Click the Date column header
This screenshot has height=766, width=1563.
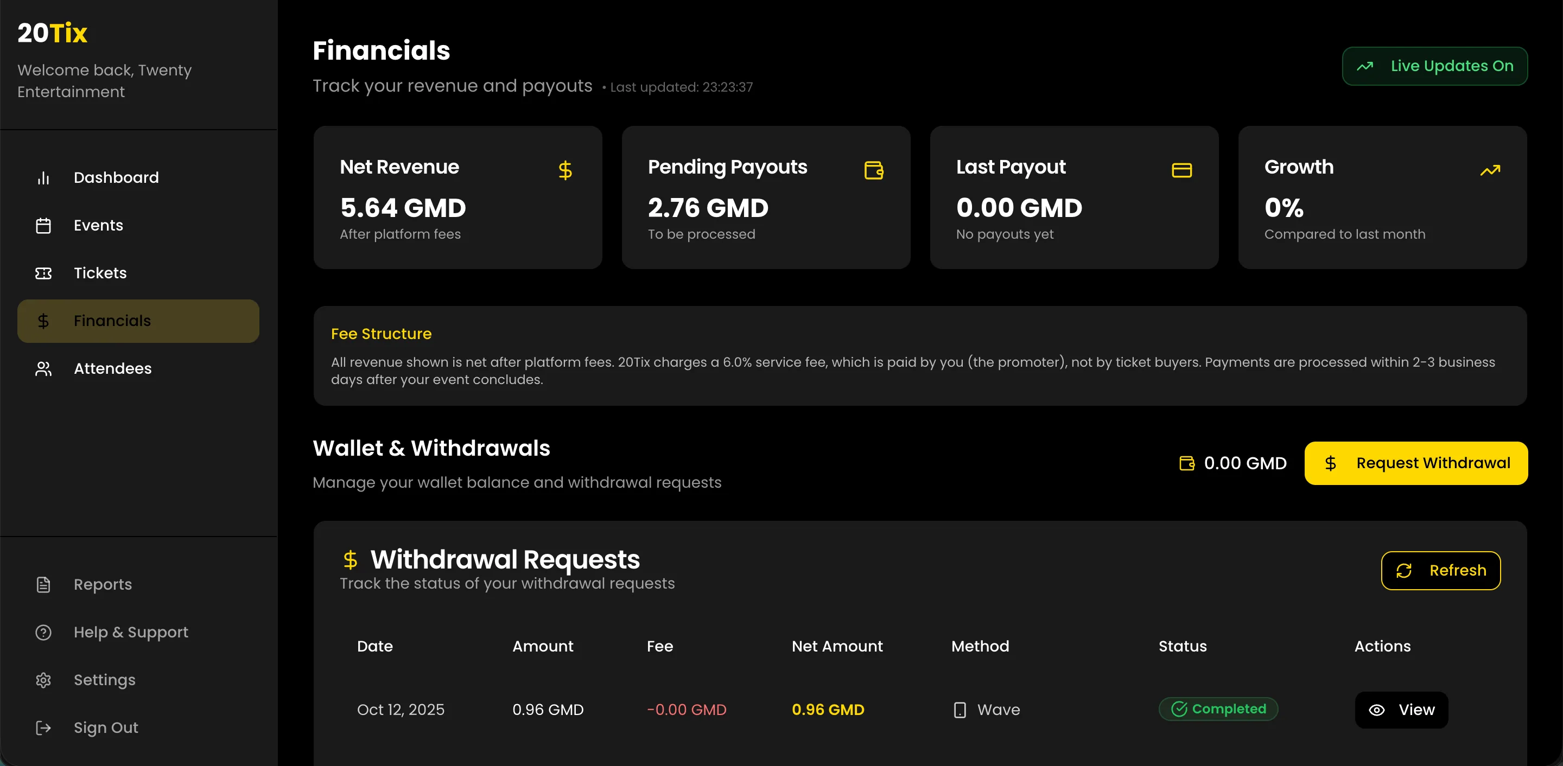374,647
